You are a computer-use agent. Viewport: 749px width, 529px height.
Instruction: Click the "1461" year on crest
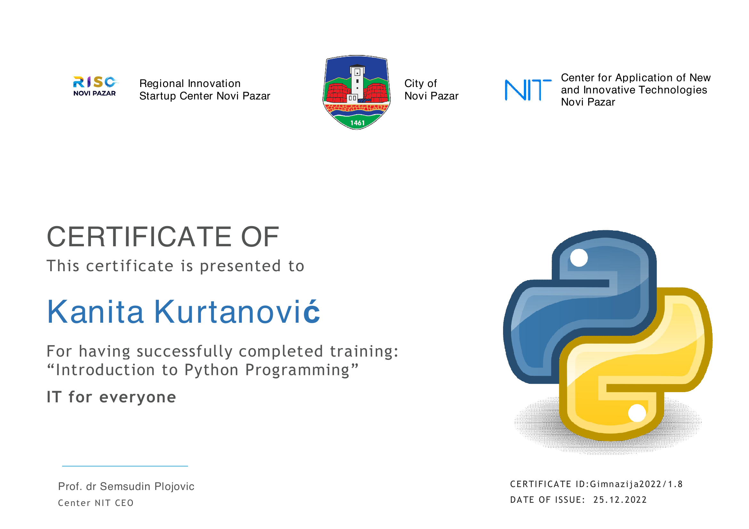(357, 123)
